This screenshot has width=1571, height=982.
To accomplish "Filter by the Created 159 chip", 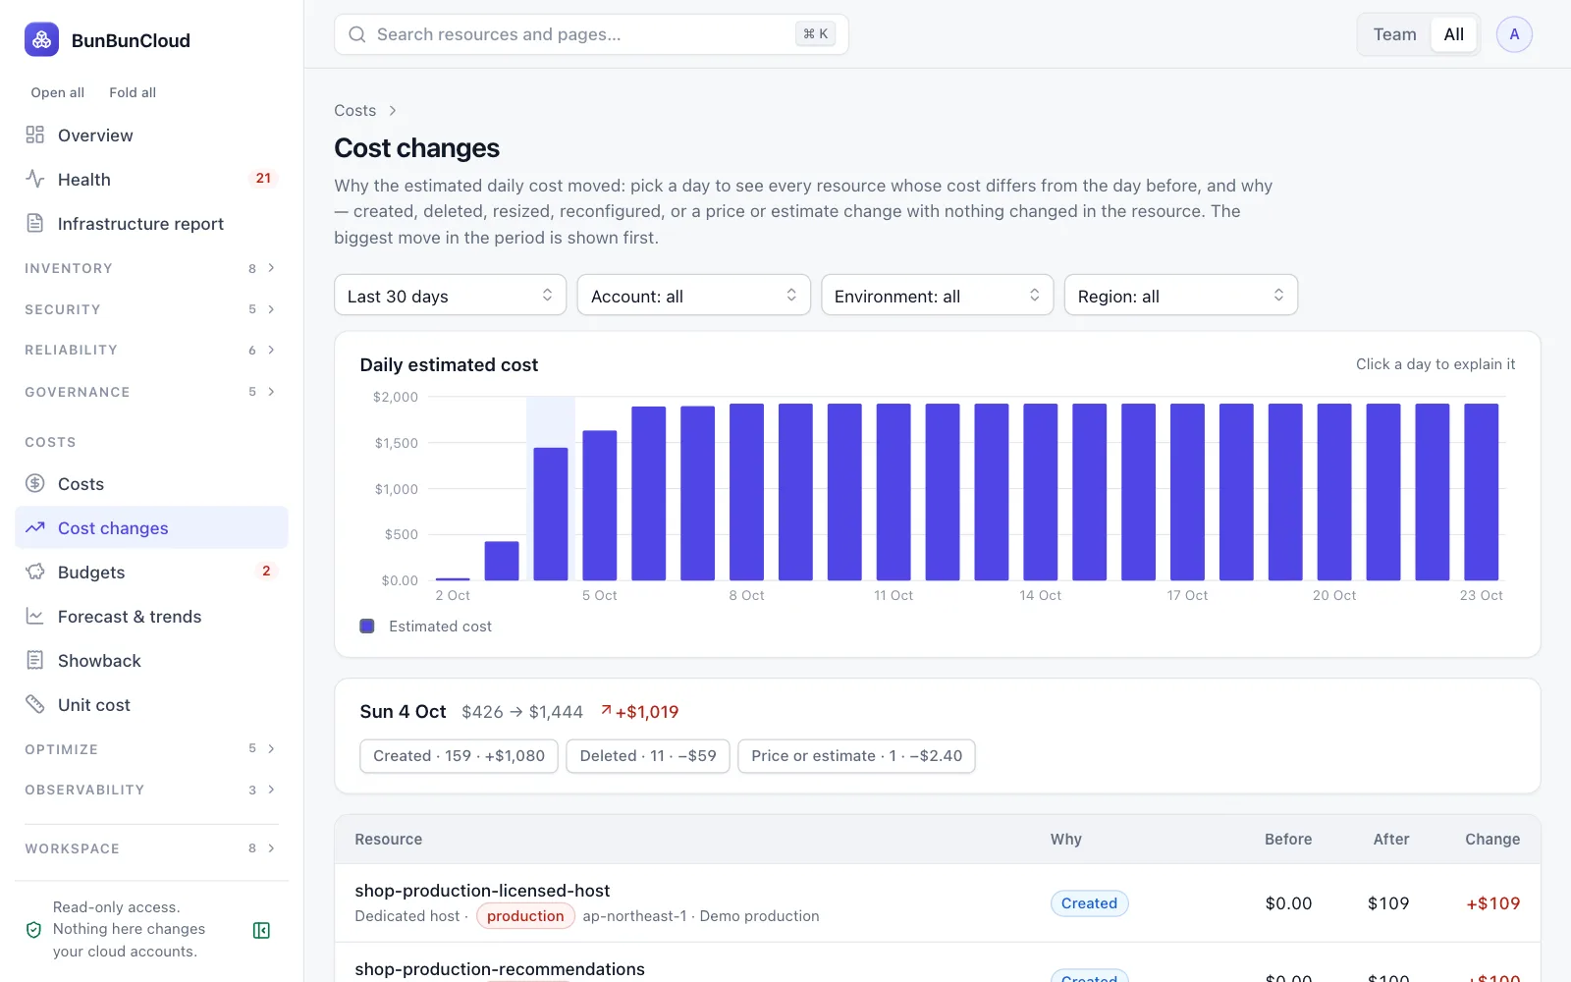I will (x=459, y=756).
